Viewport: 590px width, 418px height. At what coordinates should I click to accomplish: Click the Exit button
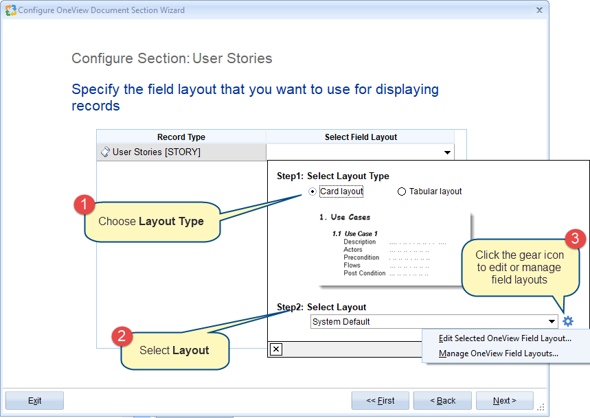[34, 401]
